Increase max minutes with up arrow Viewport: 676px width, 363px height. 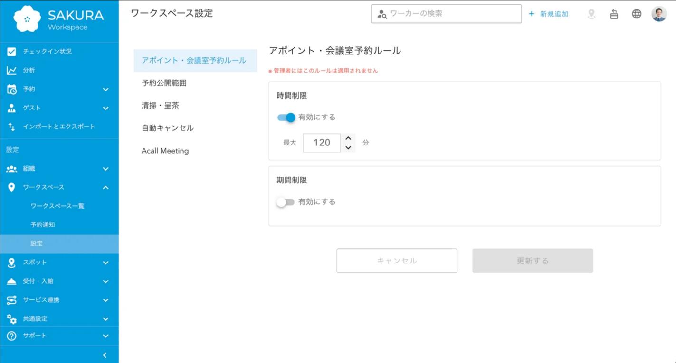point(348,138)
